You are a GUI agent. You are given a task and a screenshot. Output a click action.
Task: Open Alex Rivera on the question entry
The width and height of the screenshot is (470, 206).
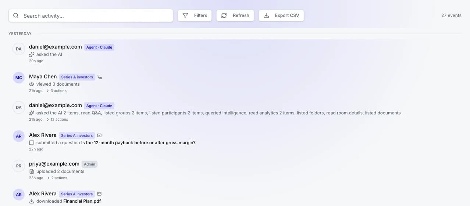pos(43,135)
